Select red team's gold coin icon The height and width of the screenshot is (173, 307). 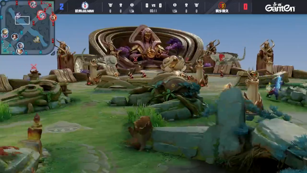(x=175, y=5)
